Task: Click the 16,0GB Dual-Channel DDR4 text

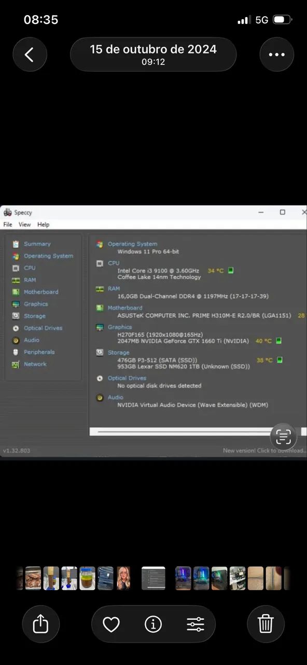Action: pos(193,296)
